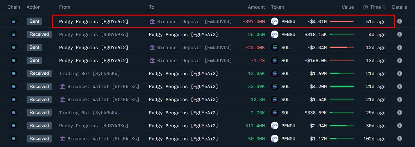415x147 pixels.
Task: Click info icon on 102d ago row
Action: [x=399, y=139]
